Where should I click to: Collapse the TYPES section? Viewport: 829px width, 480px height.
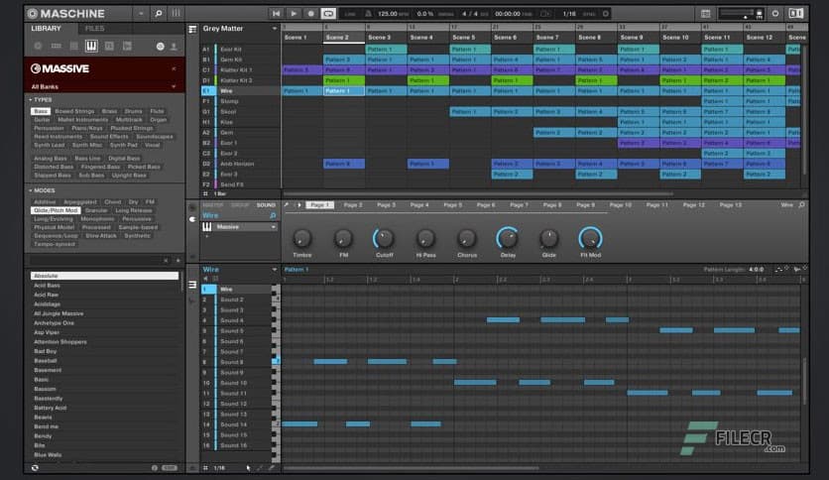click(x=30, y=99)
